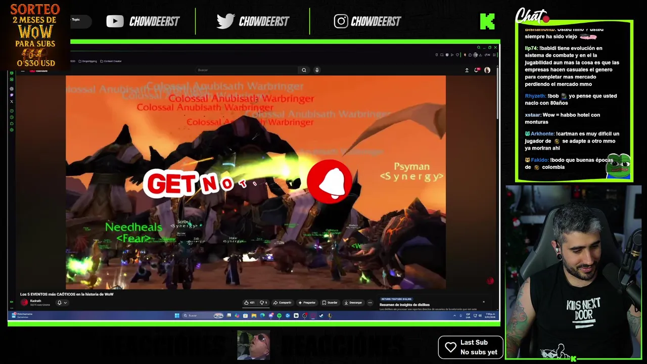The height and width of the screenshot is (364, 647).
Task: Click the YouTube home logo in browser
Action: (x=38, y=71)
